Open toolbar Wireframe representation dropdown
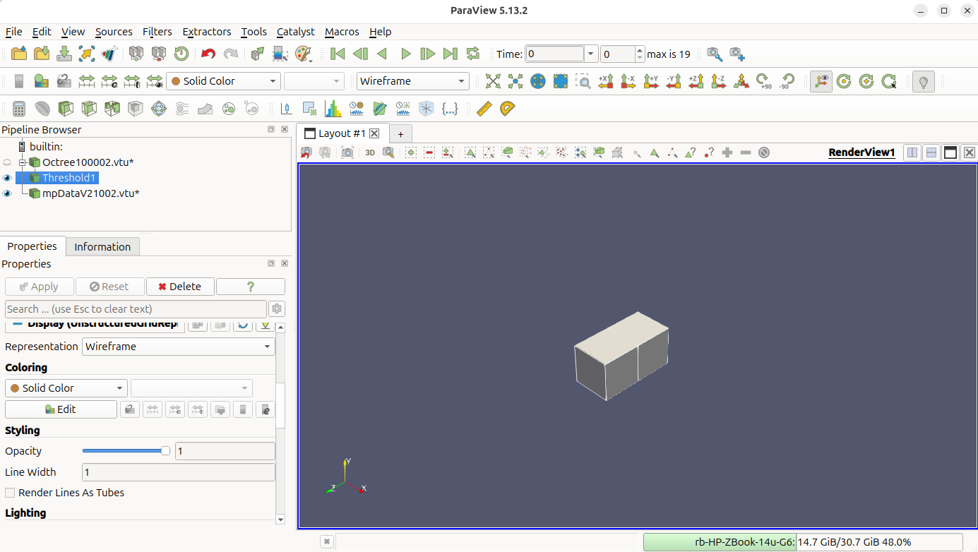 [x=413, y=81]
